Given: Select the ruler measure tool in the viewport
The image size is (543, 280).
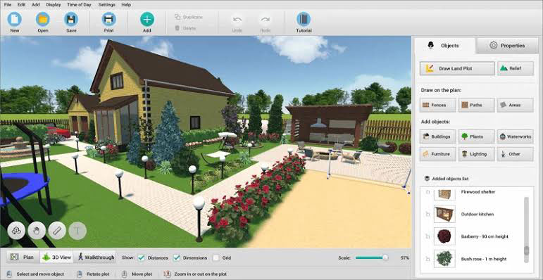Looking at the screenshot, I should click(57, 231).
